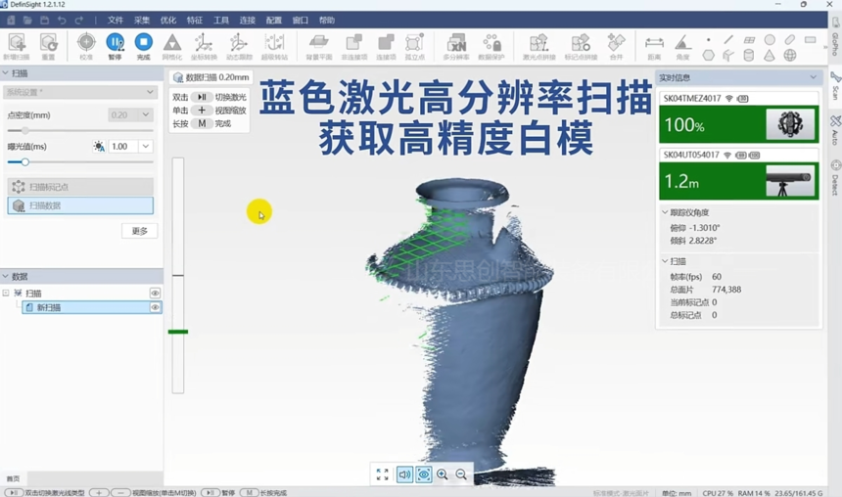Collapse the 扫描 node in data tree
This screenshot has width=842, height=497.
(6, 294)
